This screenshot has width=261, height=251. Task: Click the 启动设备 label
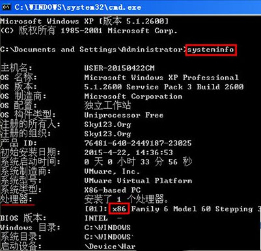(21, 246)
